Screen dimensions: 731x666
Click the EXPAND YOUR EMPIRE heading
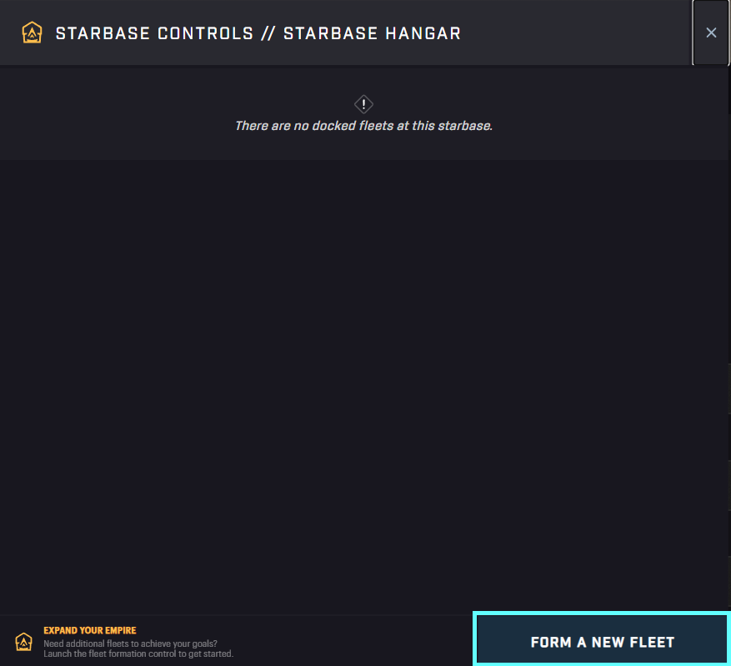click(x=90, y=631)
